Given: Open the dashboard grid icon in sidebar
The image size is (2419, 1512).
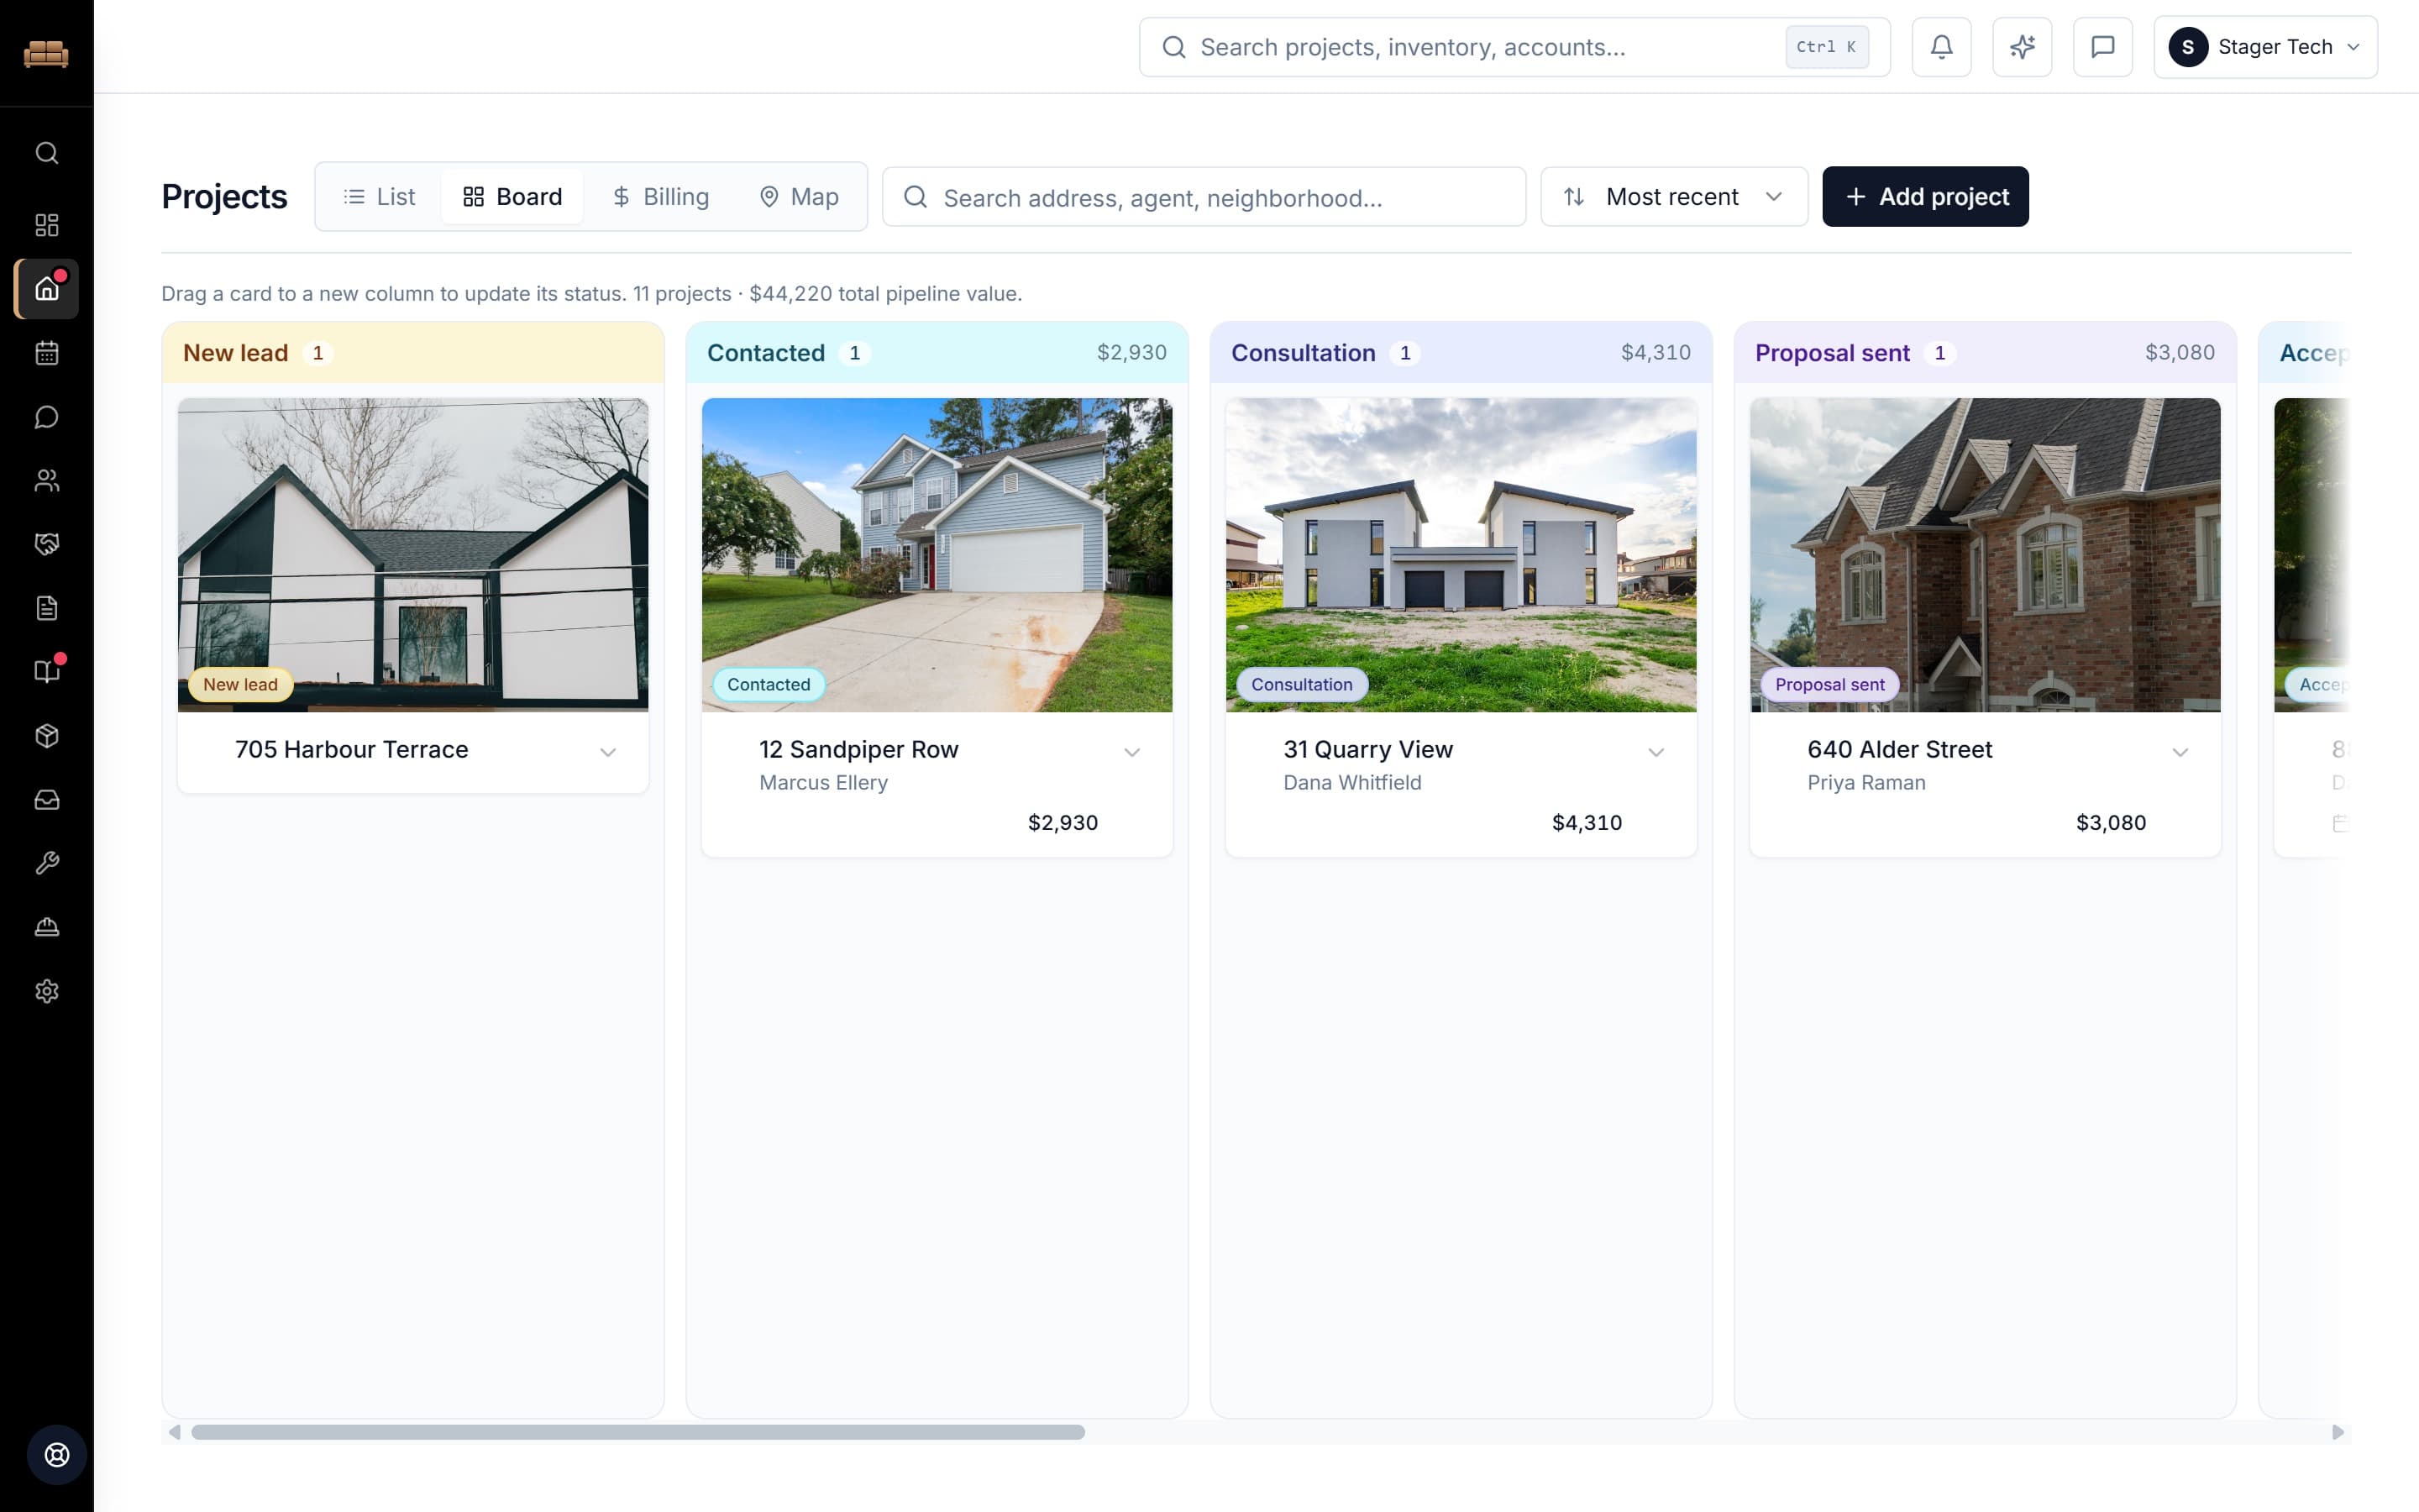Looking at the screenshot, I should pyautogui.click(x=47, y=225).
